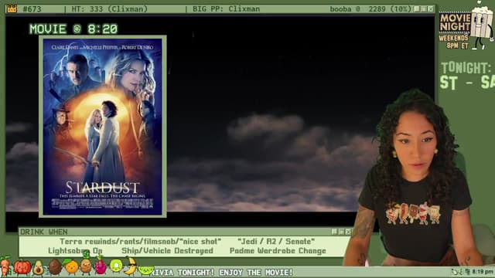
Task: Click the "DRINK WHEN" window title
Action: pyautogui.click(x=43, y=232)
